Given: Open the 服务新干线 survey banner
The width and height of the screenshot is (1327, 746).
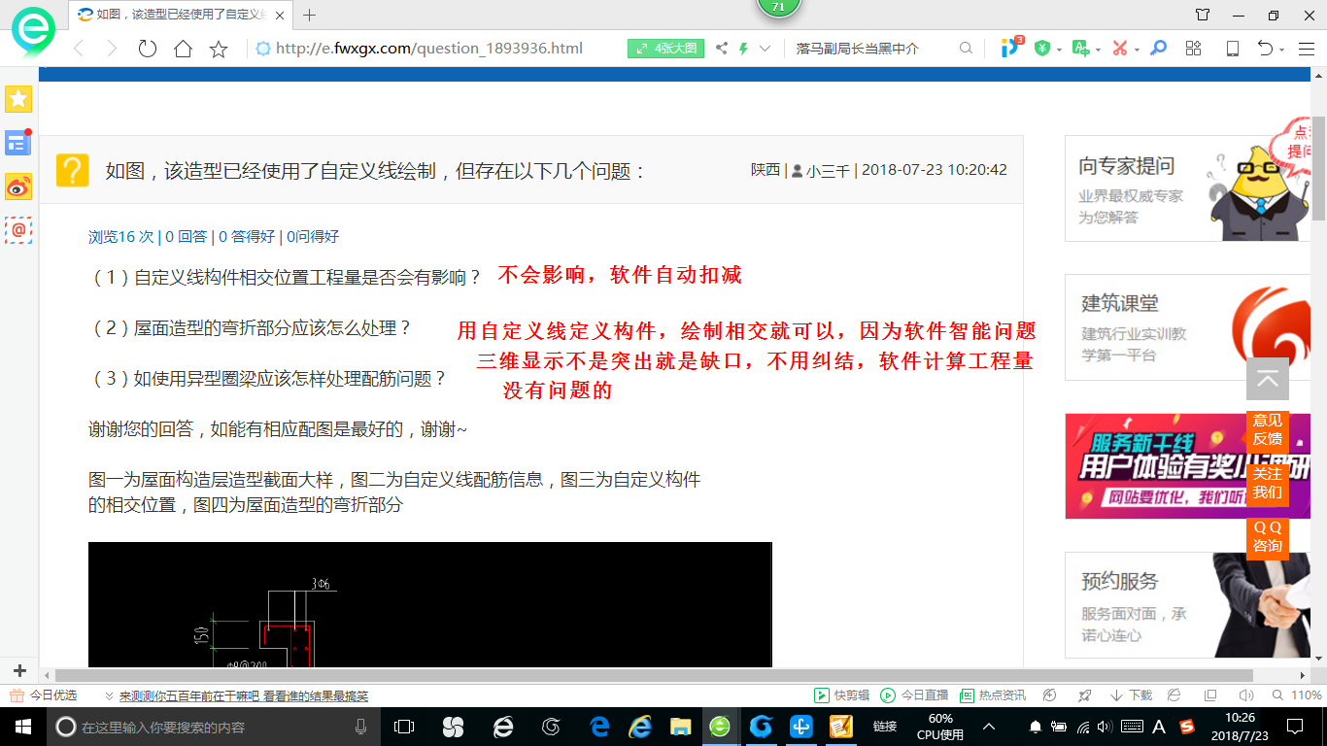Looking at the screenshot, I should click(1187, 466).
